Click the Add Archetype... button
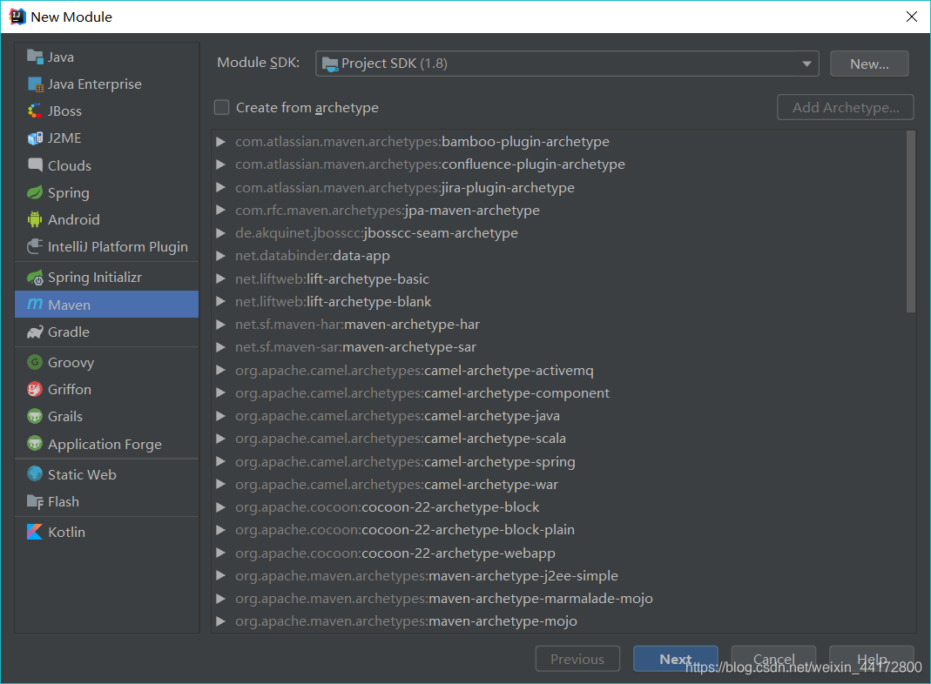Image resolution: width=931 pixels, height=684 pixels. coord(846,107)
